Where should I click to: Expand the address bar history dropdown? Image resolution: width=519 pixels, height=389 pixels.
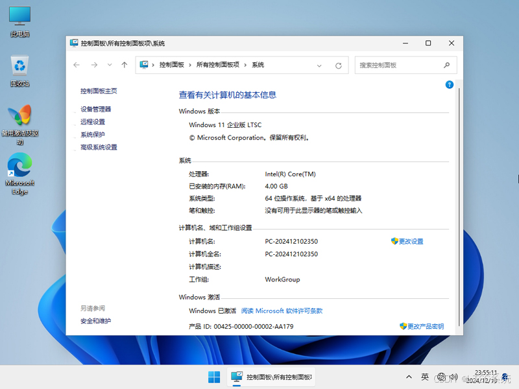pos(319,65)
